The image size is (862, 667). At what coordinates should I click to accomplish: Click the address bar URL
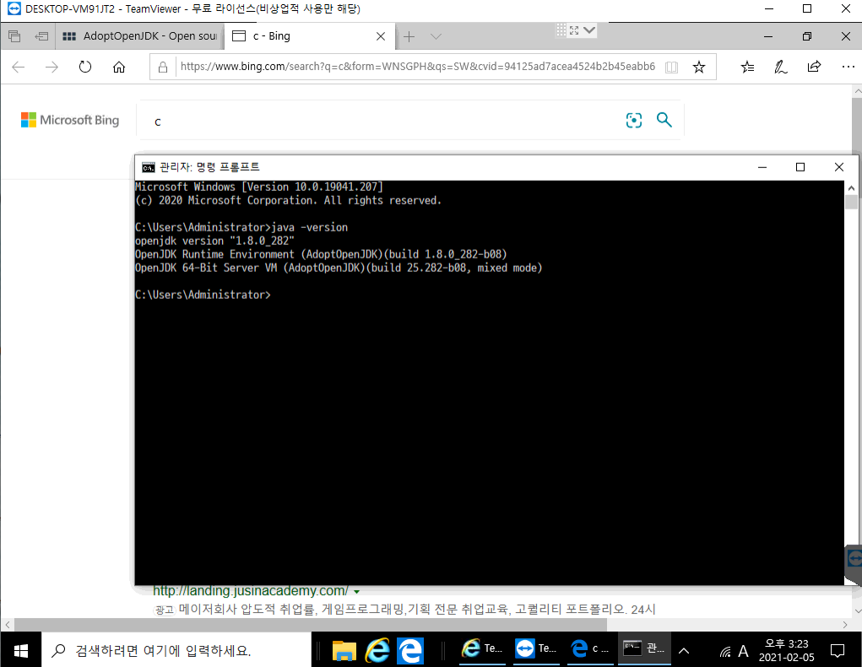pyautogui.click(x=418, y=67)
